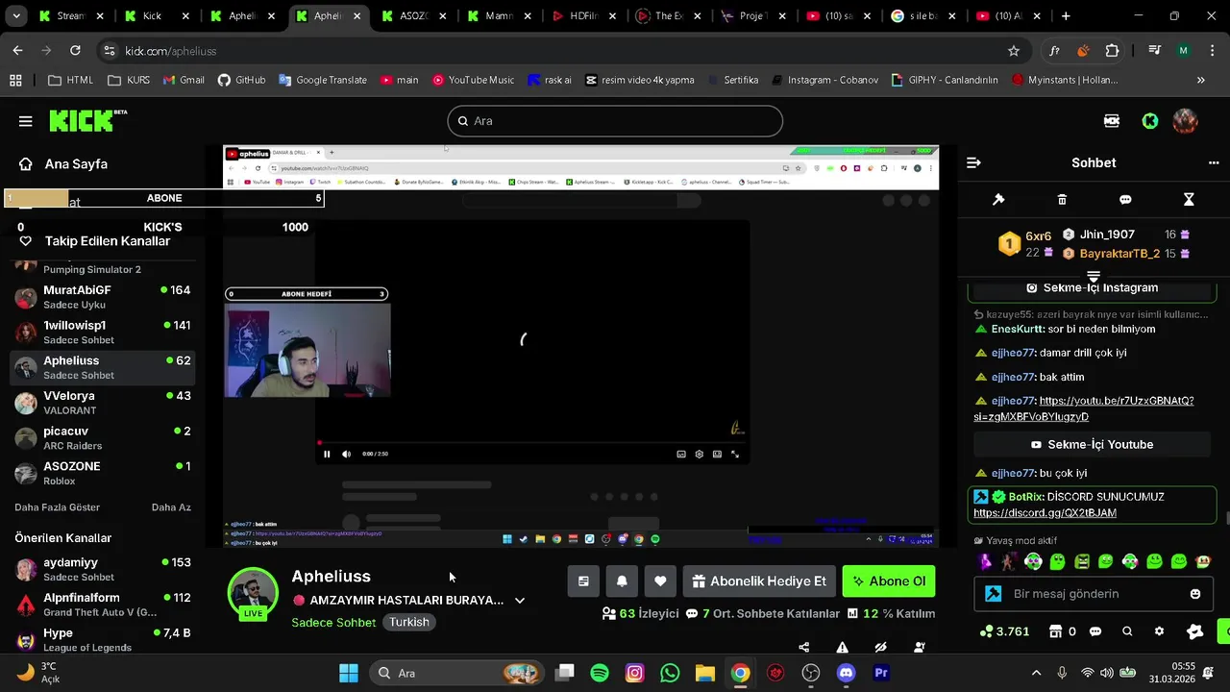Click the share icon below the stream

pyautogui.click(x=804, y=647)
